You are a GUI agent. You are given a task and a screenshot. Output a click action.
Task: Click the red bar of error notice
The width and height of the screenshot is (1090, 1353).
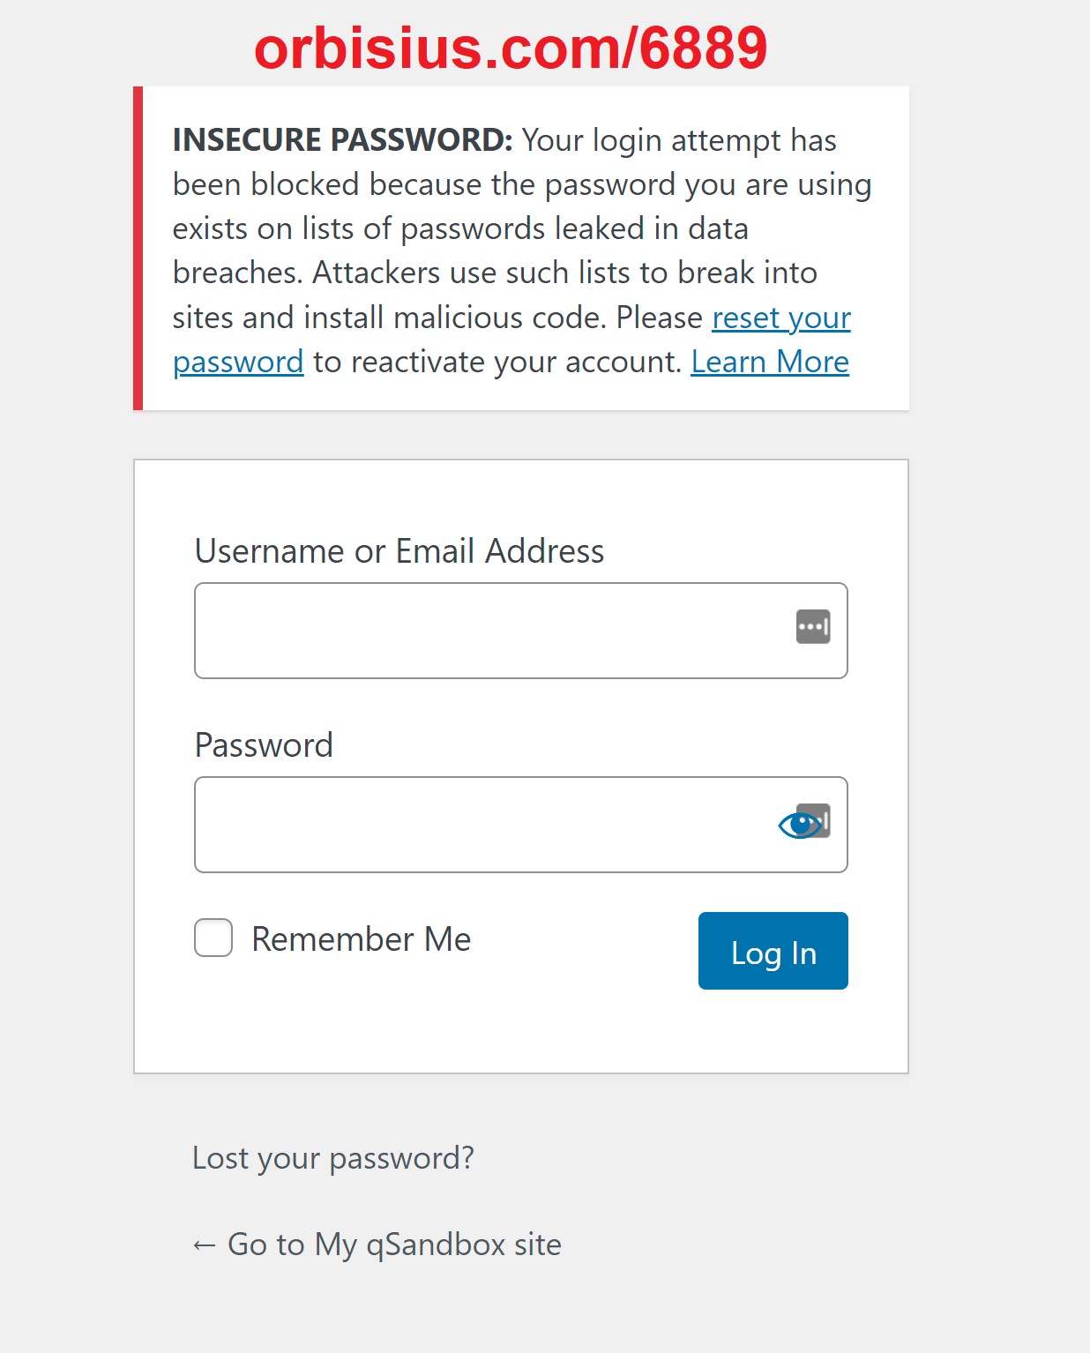click(x=138, y=248)
